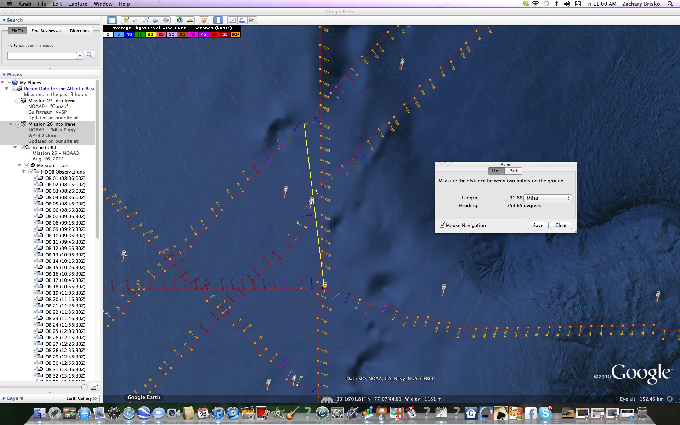The height and width of the screenshot is (425, 680).
Task: Add an image overlay
Action: click(x=156, y=20)
